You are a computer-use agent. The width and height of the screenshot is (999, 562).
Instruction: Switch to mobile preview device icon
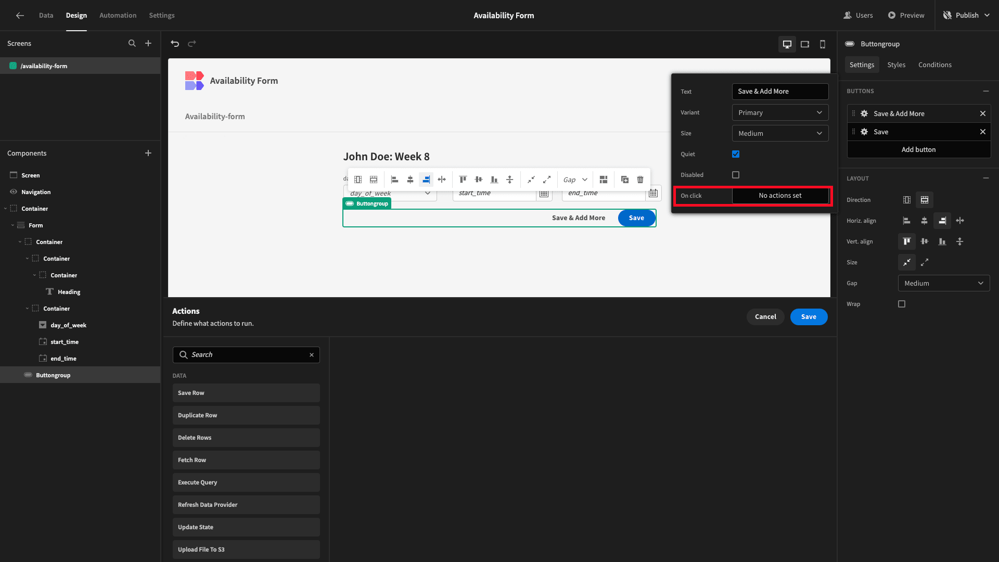pyautogui.click(x=823, y=44)
